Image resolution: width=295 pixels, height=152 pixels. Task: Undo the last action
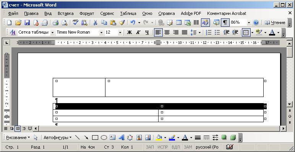click(x=133, y=23)
